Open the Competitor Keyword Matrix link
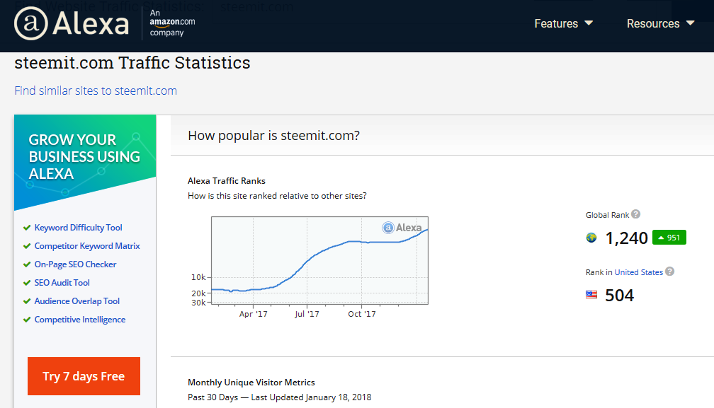Viewport: 714px width, 408px height. tap(87, 246)
